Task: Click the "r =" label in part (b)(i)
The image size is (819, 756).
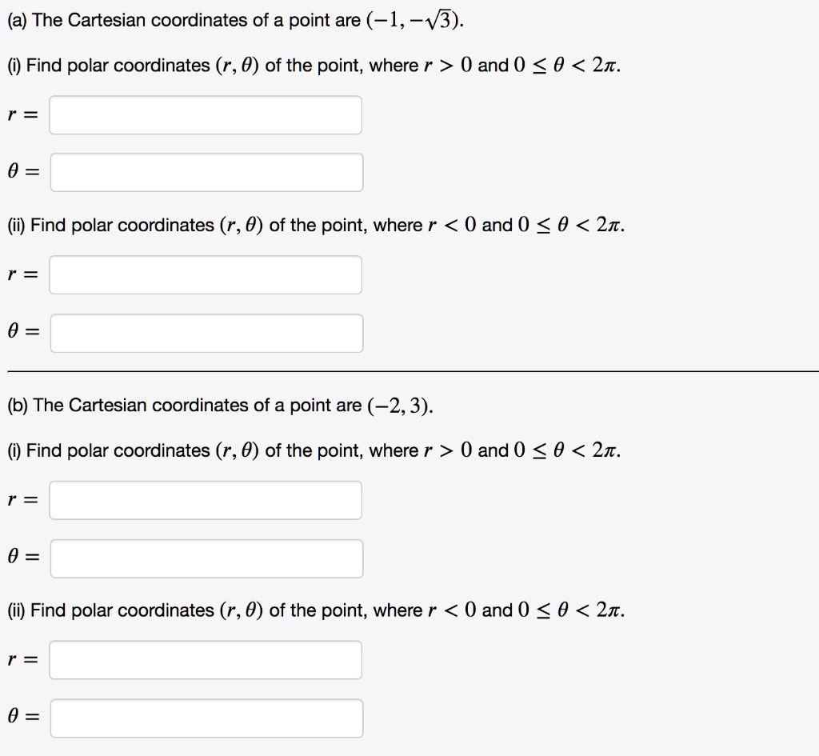Action: tap(23, 501)
